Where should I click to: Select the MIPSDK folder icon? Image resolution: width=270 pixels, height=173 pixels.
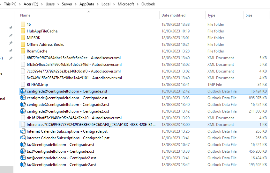tap(23, 38)
